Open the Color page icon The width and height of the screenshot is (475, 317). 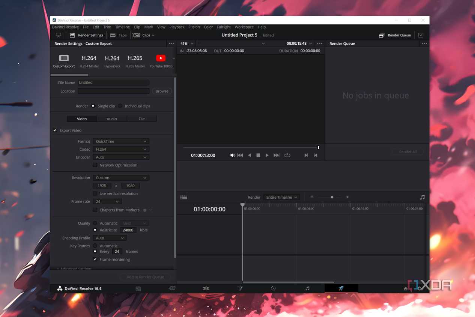pos(273,288)
